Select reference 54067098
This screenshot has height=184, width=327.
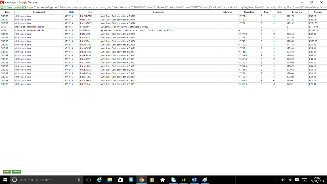[85, 30]
